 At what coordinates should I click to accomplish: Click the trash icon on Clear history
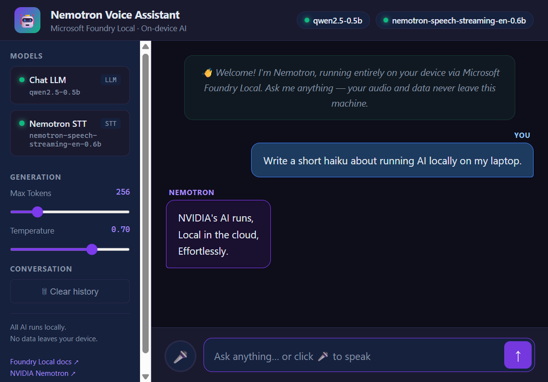[44, 292]
